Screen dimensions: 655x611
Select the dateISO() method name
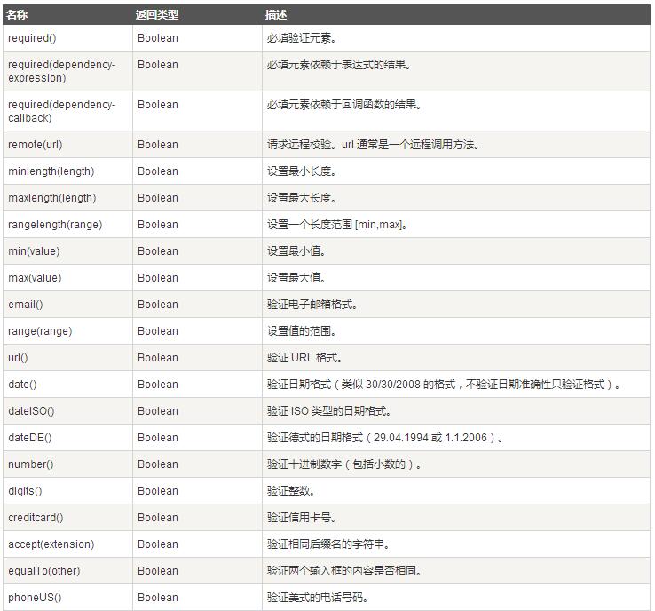point(31,411)
